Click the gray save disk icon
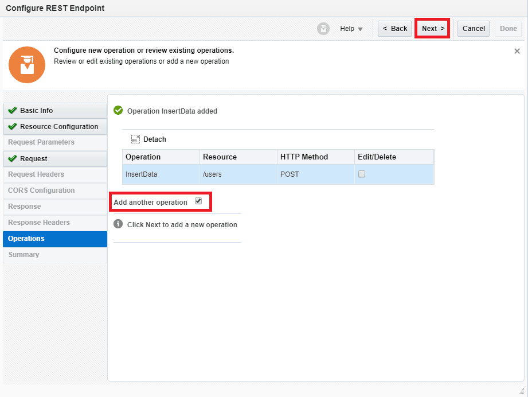This screenshot has height=397, width=528. (323, 29)
